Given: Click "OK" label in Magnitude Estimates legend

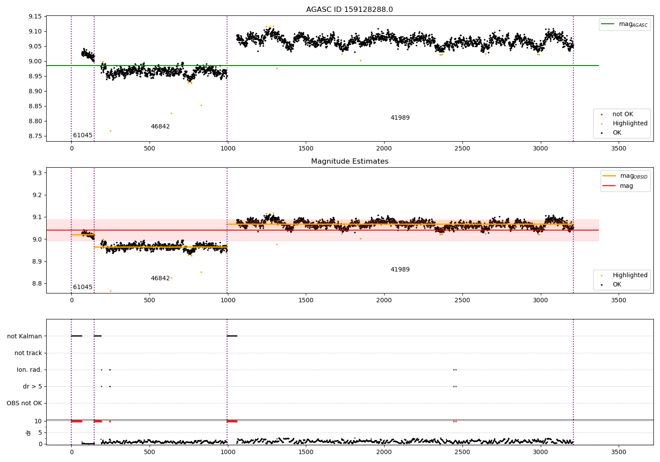Looking at the screenshot, I should (617, 285).
